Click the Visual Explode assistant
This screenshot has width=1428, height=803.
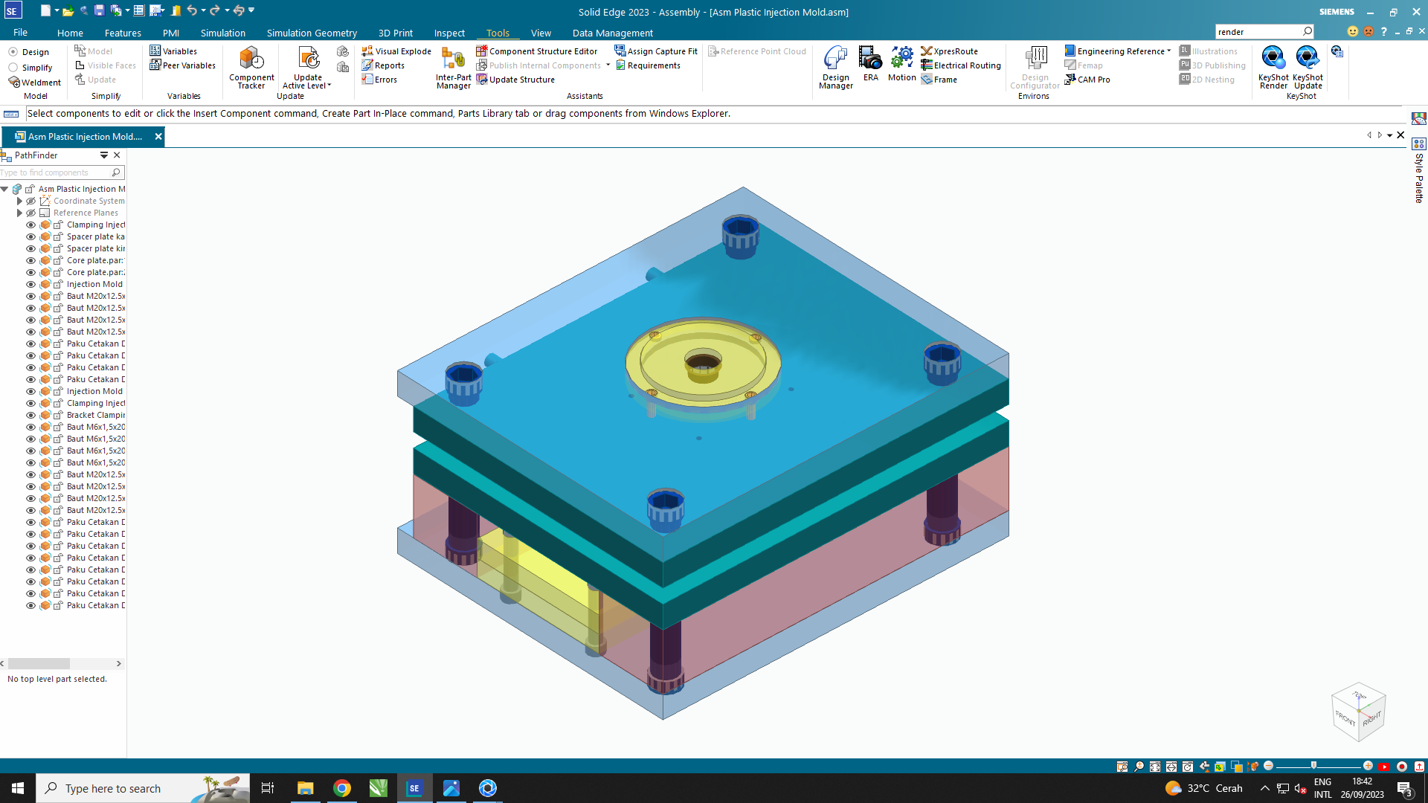tap(396, 51)
